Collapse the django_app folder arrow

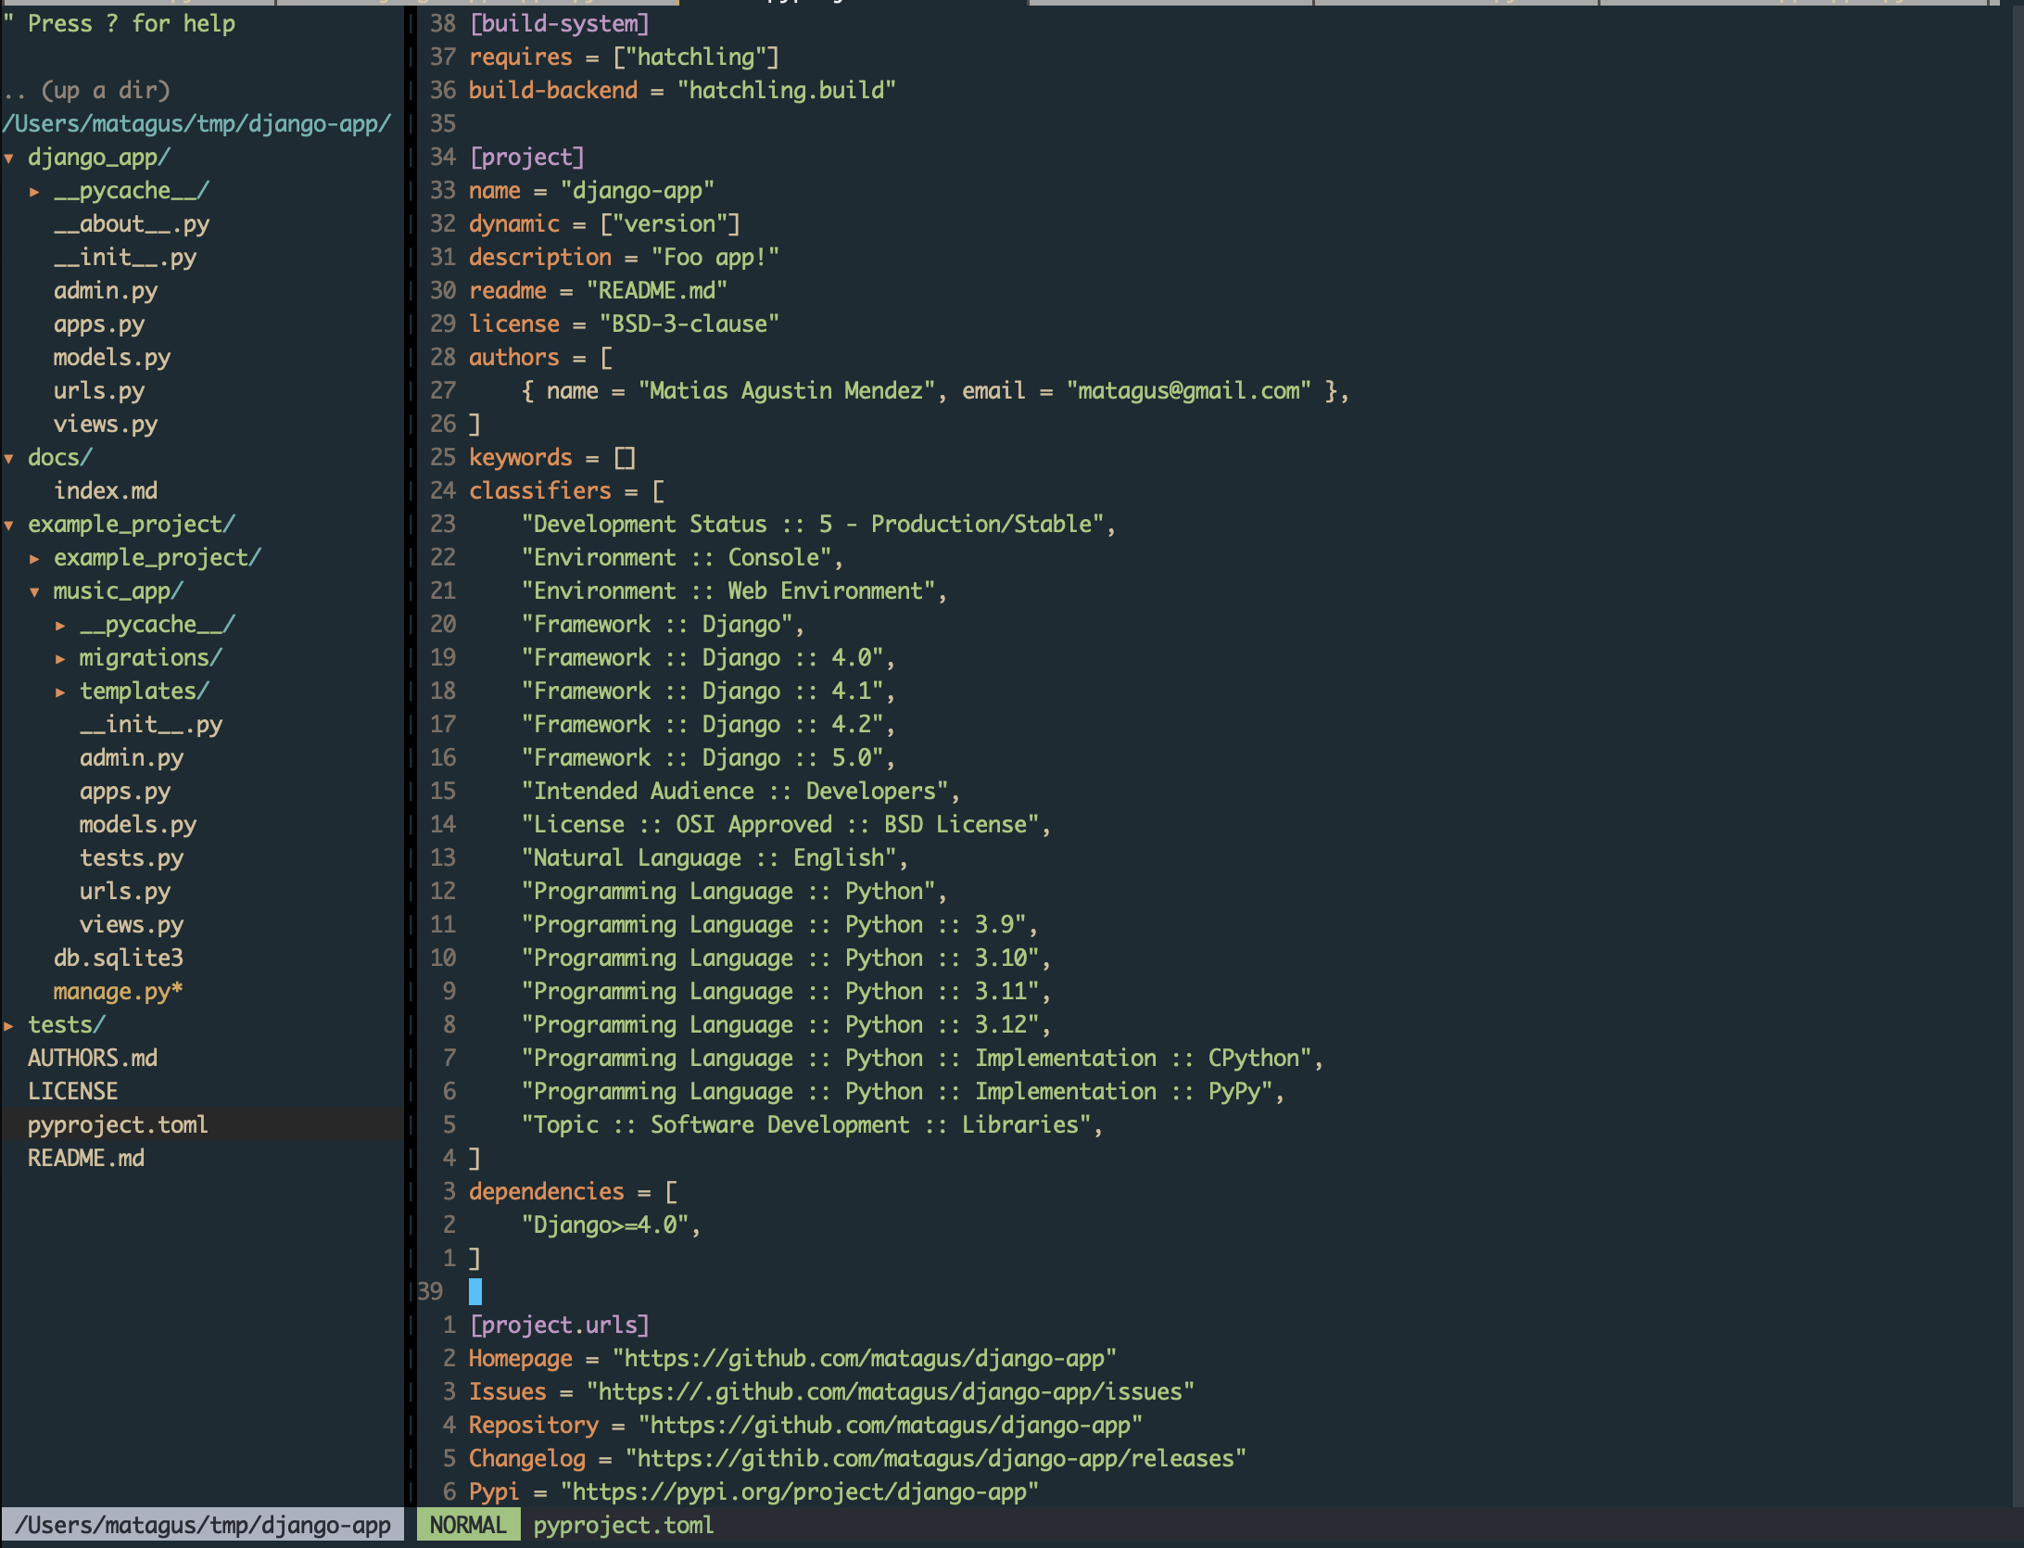click(x=8, y=159)
